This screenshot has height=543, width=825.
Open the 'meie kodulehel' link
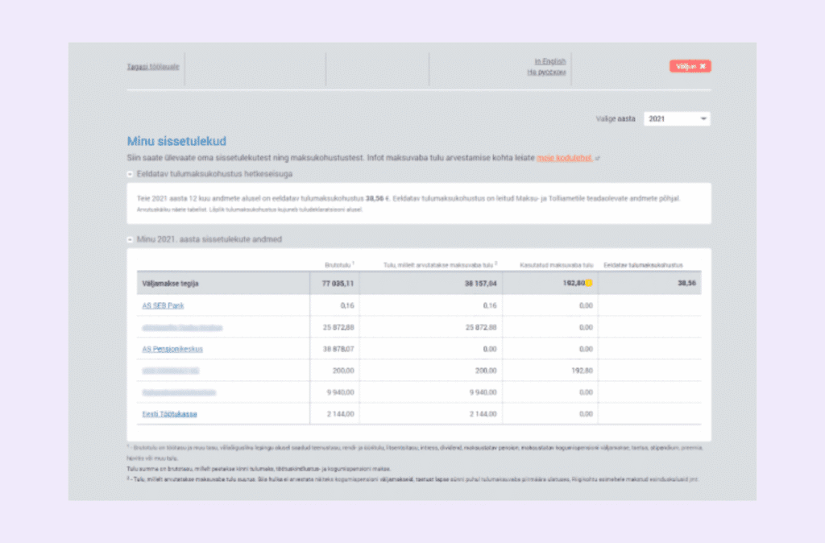(564, 158)
